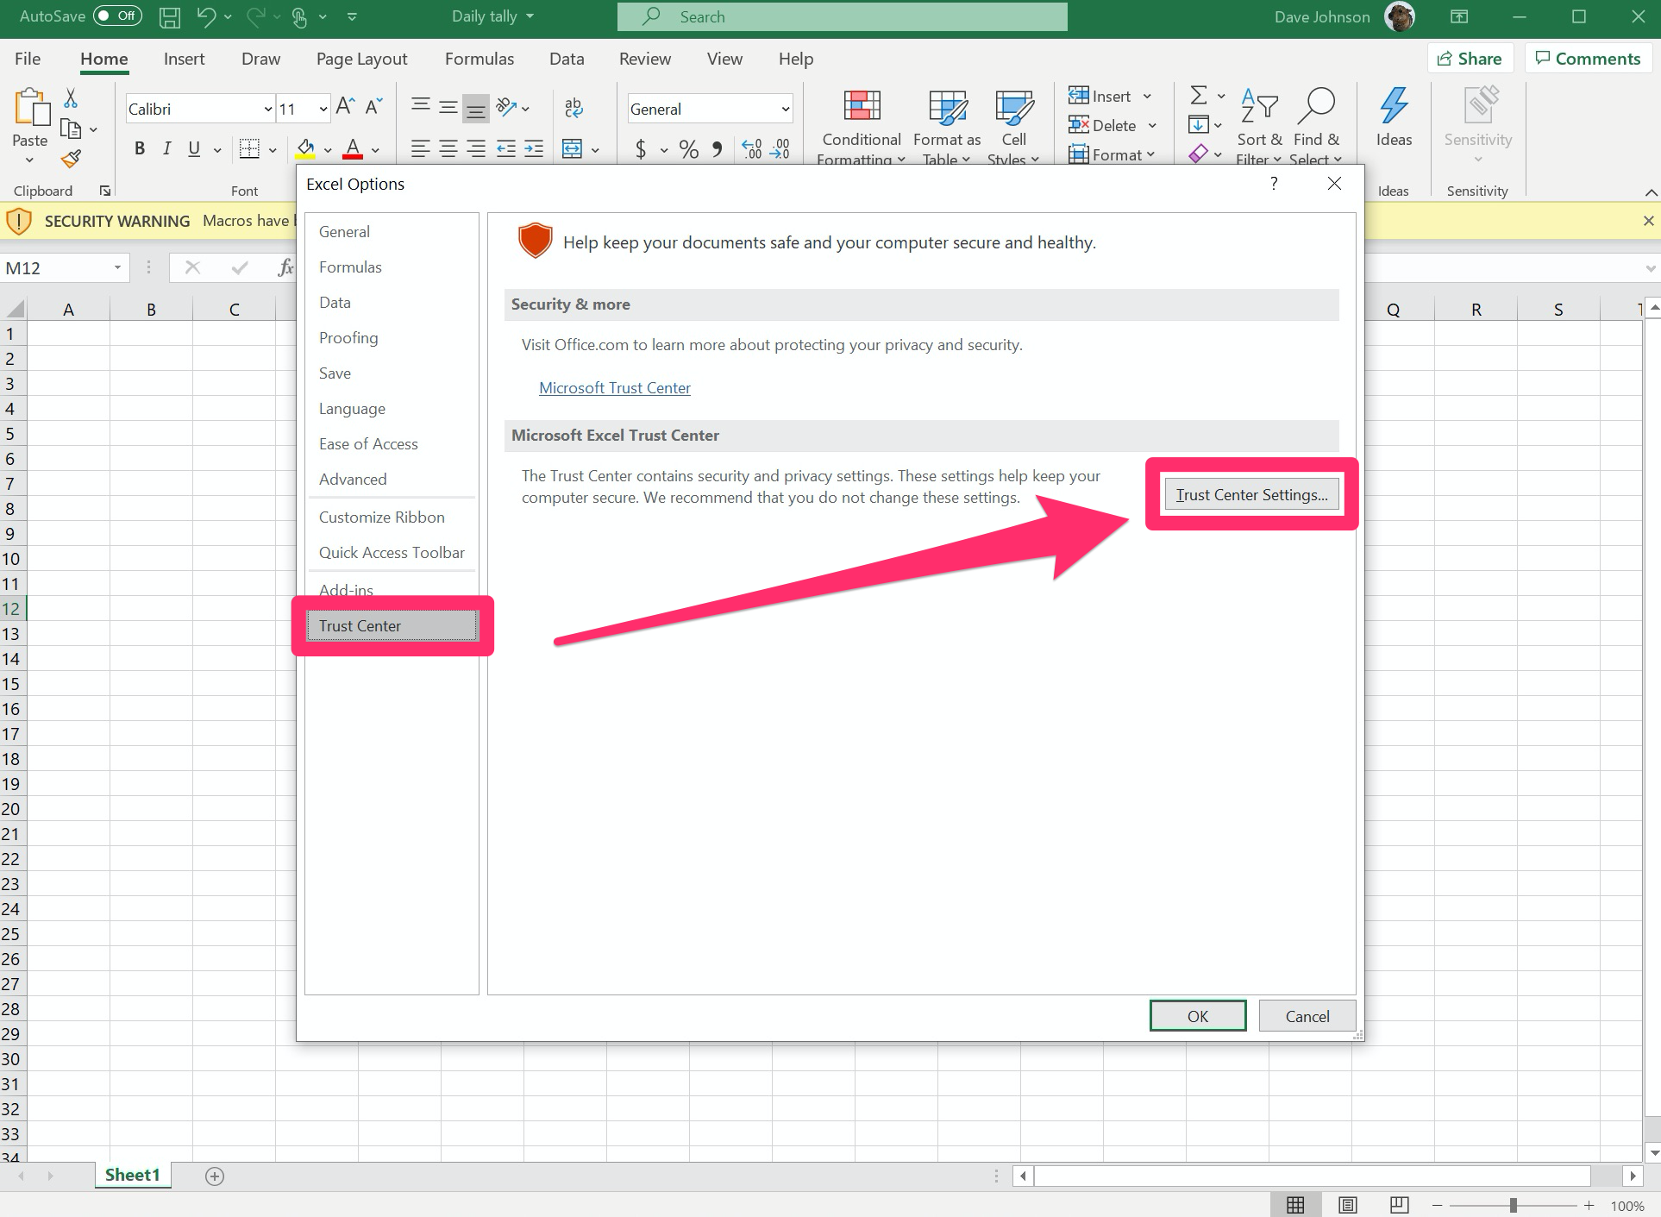The image size is (1661, 1217).
Task: Click Microsoft Trust Center hyperlink
Action: (614, 386)
